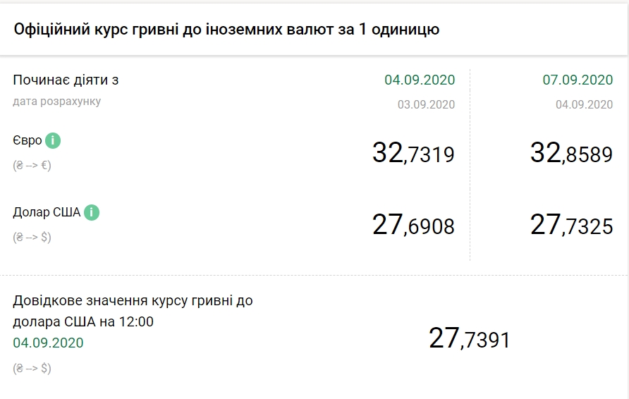The height and width of the screenshot is (399, 629).
Task: Click the ₴ --> $ label under Долар США
Action: [x=32, y=237]
